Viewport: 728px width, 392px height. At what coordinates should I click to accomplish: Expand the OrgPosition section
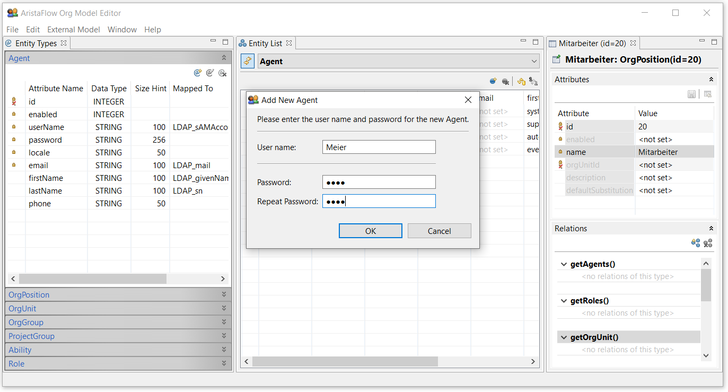pyautogui.click(x=224, y=294)
